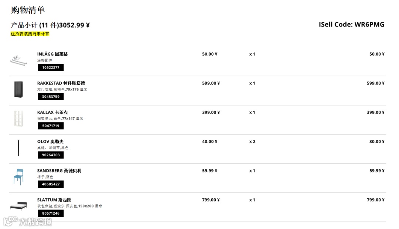The width and height of the screenshot is (399, 229).
Task: Click the INLÄGG connector fitting thumbnail
Action: [19, 60]
